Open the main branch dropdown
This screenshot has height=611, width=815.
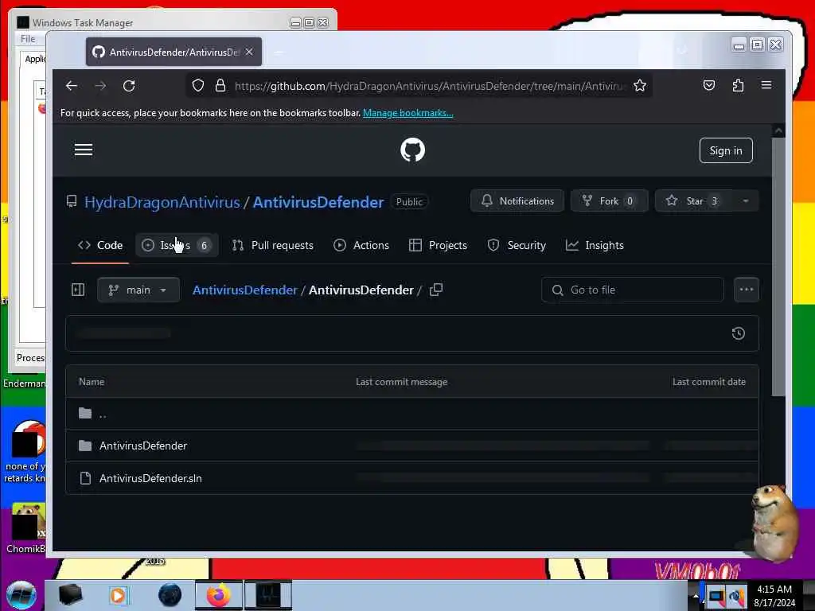click(x=138, y=290)
